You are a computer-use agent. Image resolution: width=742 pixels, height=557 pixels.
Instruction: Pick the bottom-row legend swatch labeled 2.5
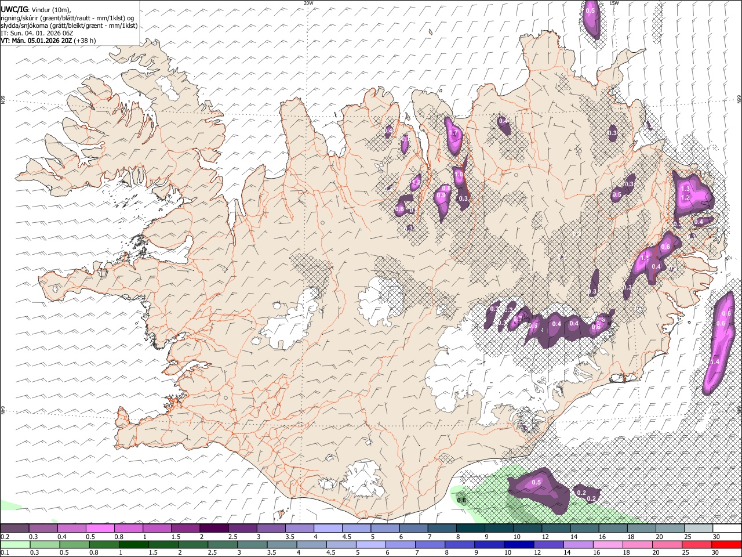[223, 545]
